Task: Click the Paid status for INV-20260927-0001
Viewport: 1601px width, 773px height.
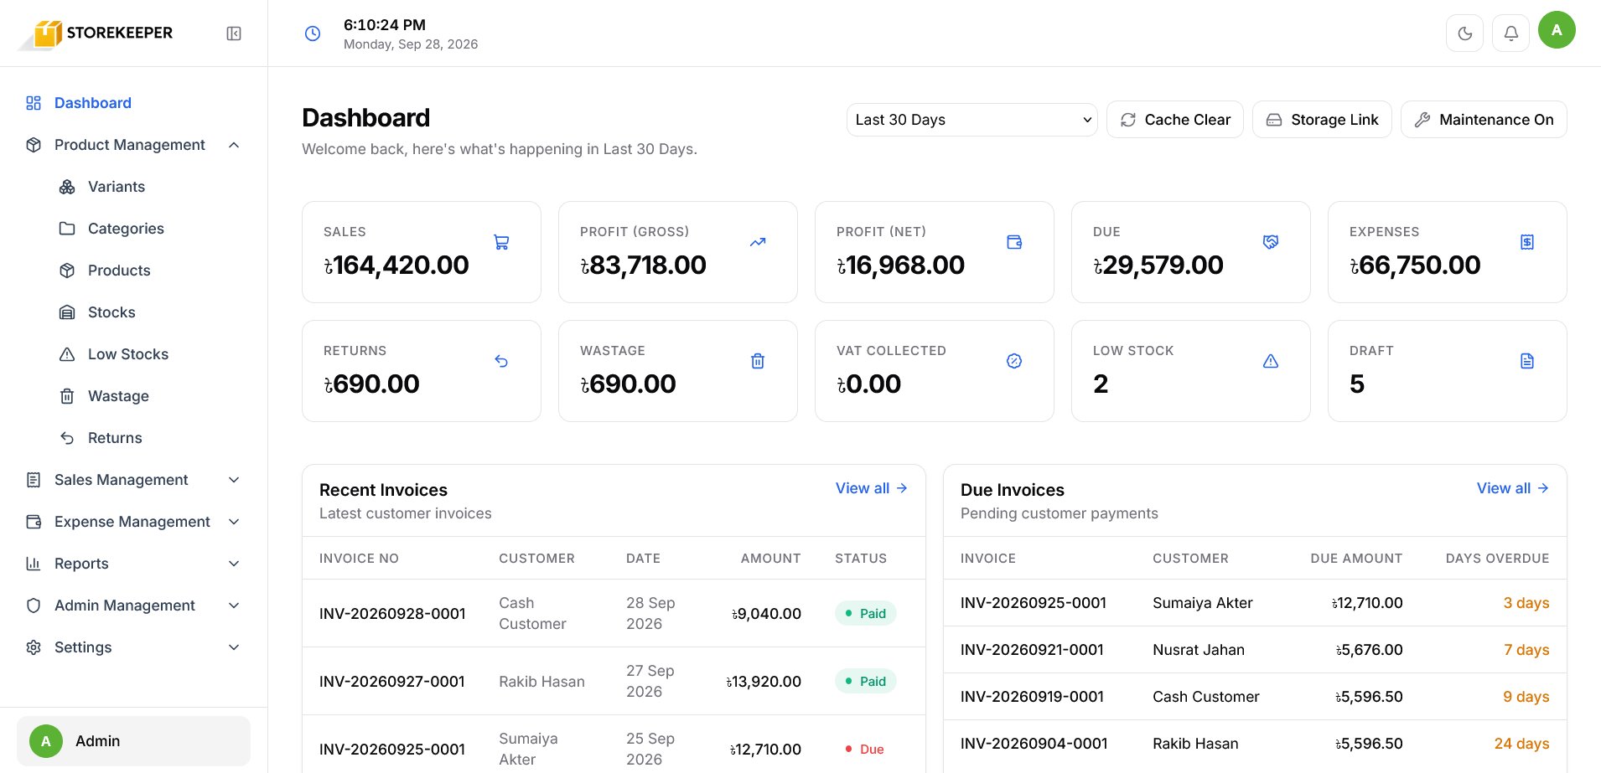Action: coord(866,682)
